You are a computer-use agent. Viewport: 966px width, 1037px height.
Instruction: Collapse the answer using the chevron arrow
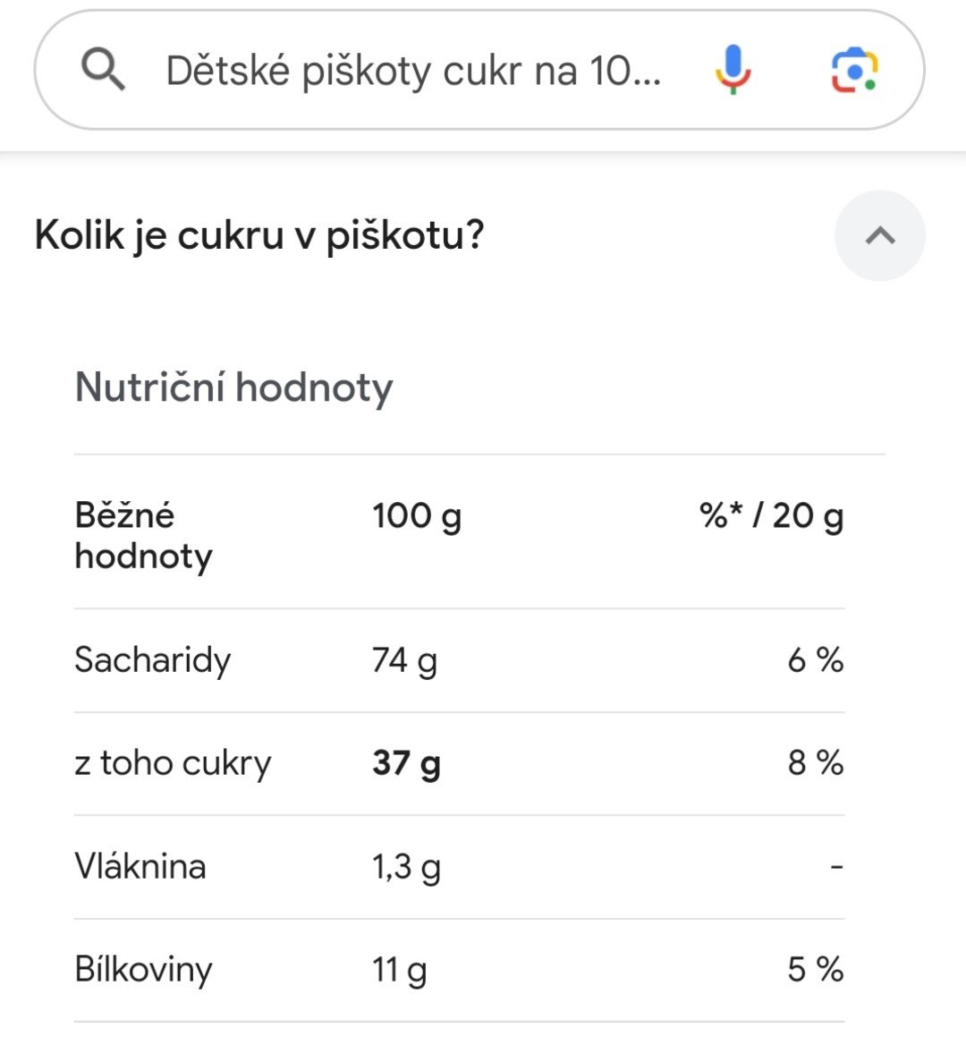[x=879, y=235]
